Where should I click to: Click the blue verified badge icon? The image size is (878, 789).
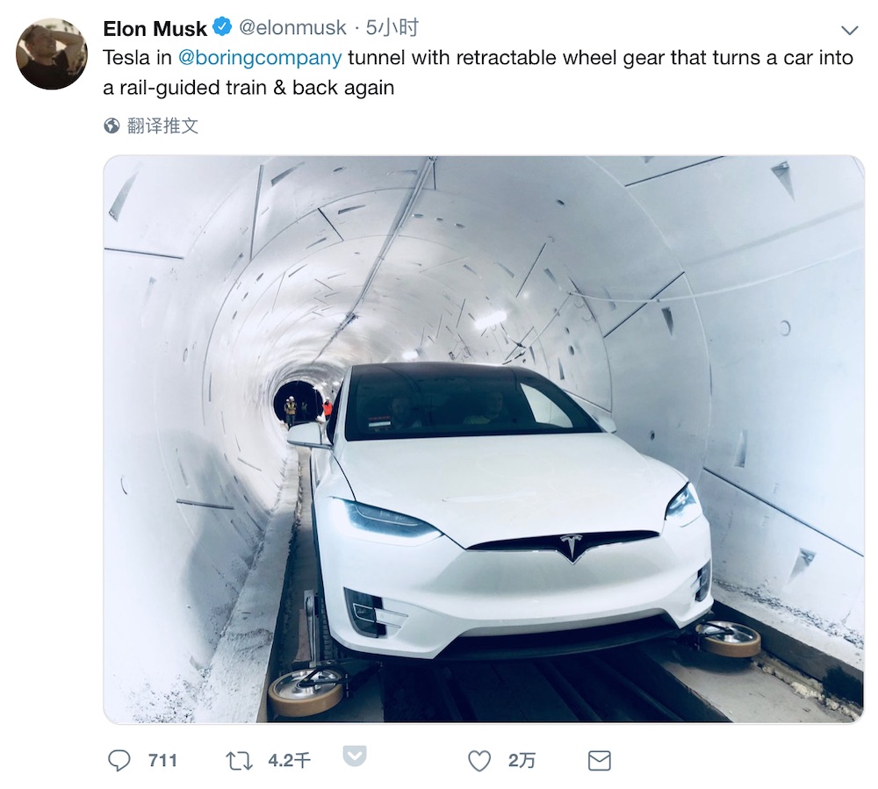tap(222, 27)
